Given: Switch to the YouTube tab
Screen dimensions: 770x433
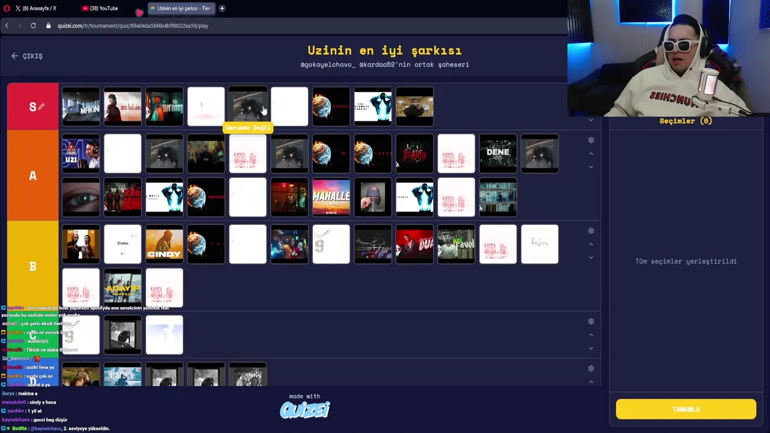Looking at the screenshot, I should (x=103, y=8).
